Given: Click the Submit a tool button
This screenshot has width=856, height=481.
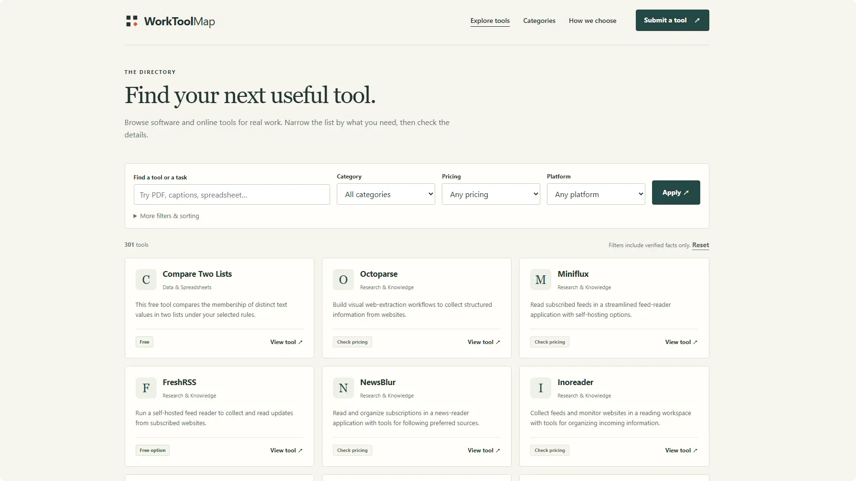Looking at the screenshot, I should [672, 20].
